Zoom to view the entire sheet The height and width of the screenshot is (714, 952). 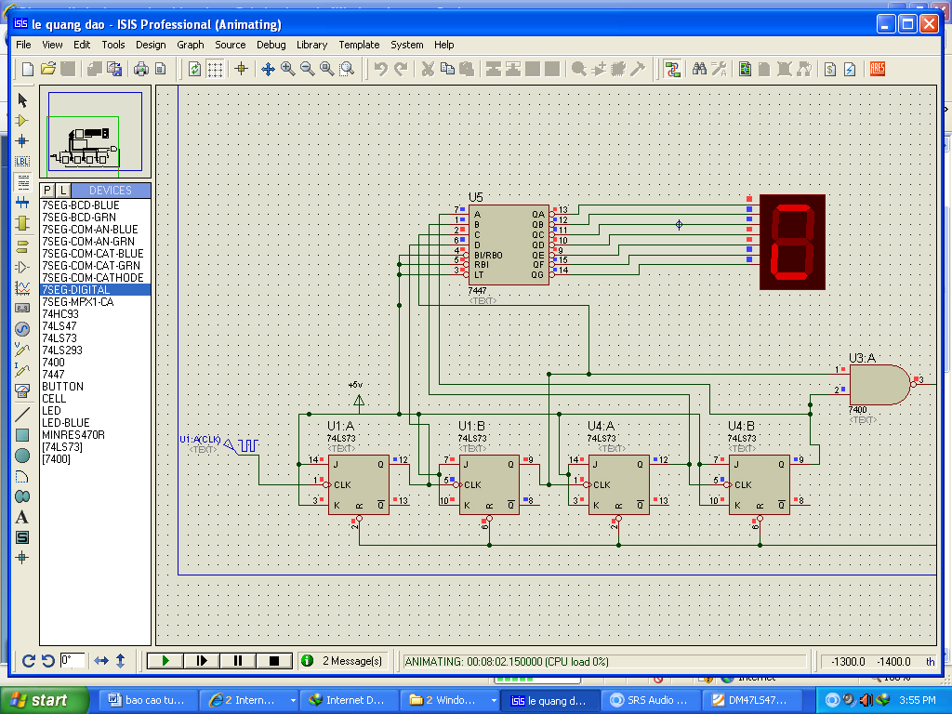[327, 69]
